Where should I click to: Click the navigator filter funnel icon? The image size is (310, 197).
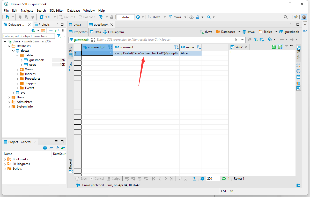click(x=59, y=36)
